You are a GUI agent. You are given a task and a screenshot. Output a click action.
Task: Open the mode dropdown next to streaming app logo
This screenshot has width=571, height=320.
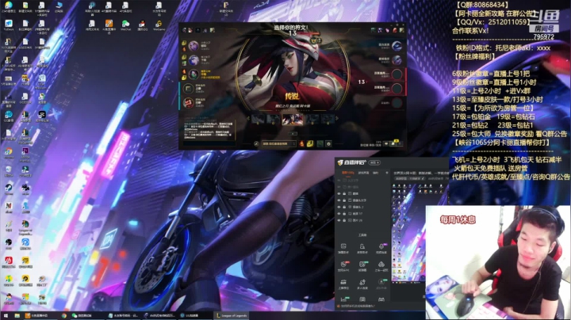coord(374,162)
